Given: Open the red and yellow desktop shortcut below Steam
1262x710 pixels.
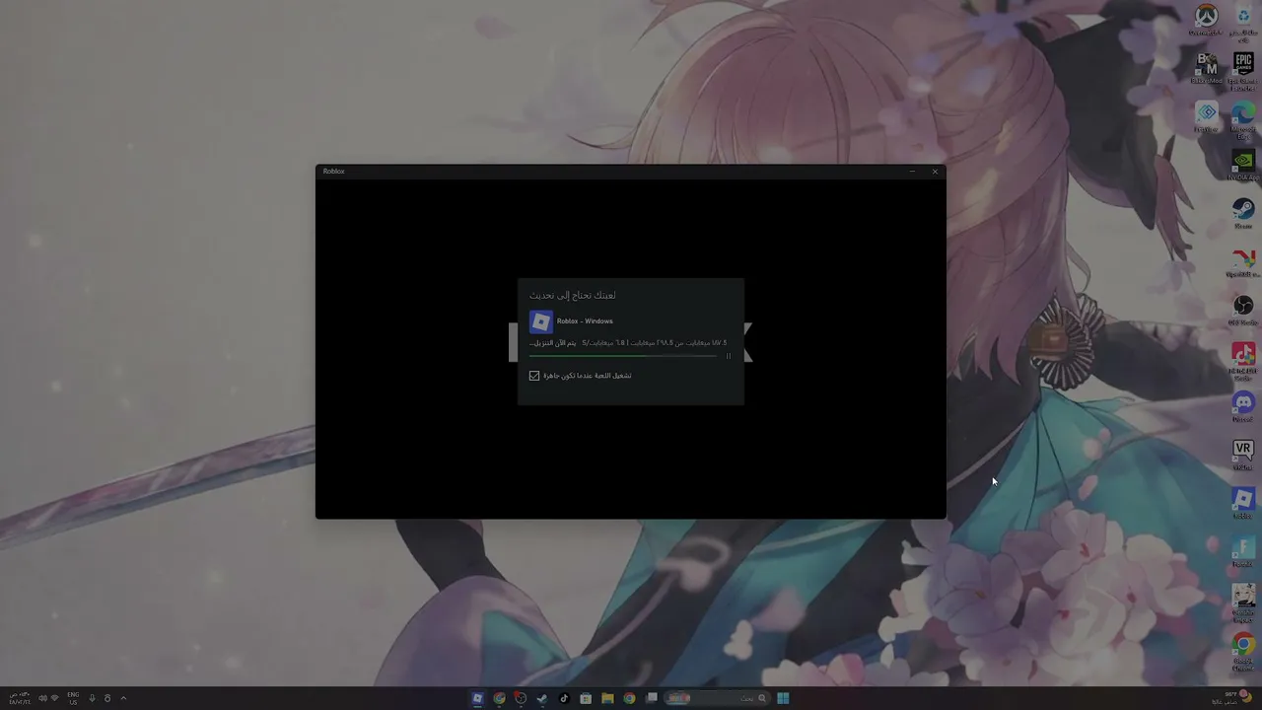Looking at the screenshot, I should (x=1243, y=261).
